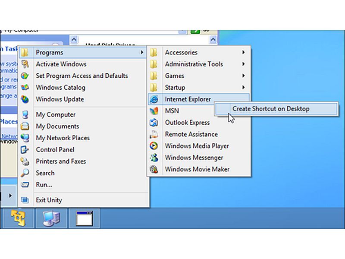
Task: Click the Set Program Access icon
Action: (x=25, y=76)
